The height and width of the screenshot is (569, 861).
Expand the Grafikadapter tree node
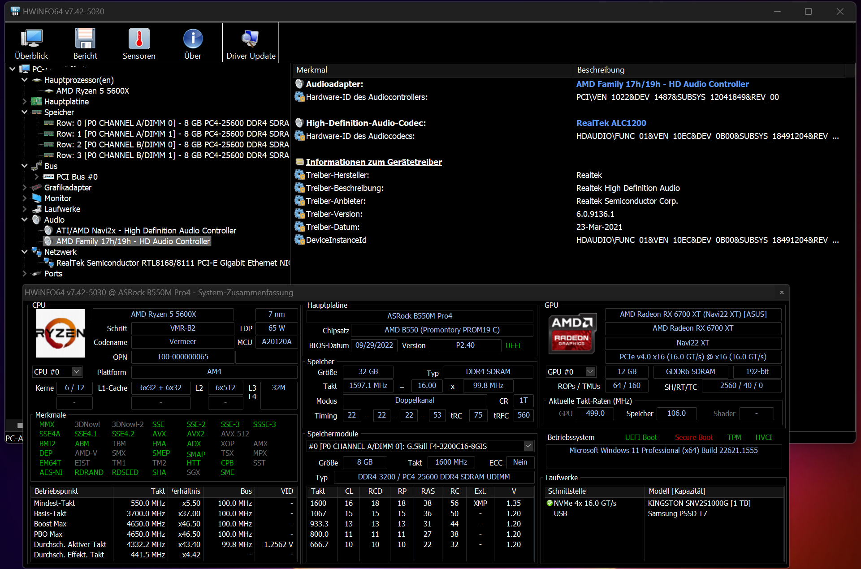coord(25,188)
